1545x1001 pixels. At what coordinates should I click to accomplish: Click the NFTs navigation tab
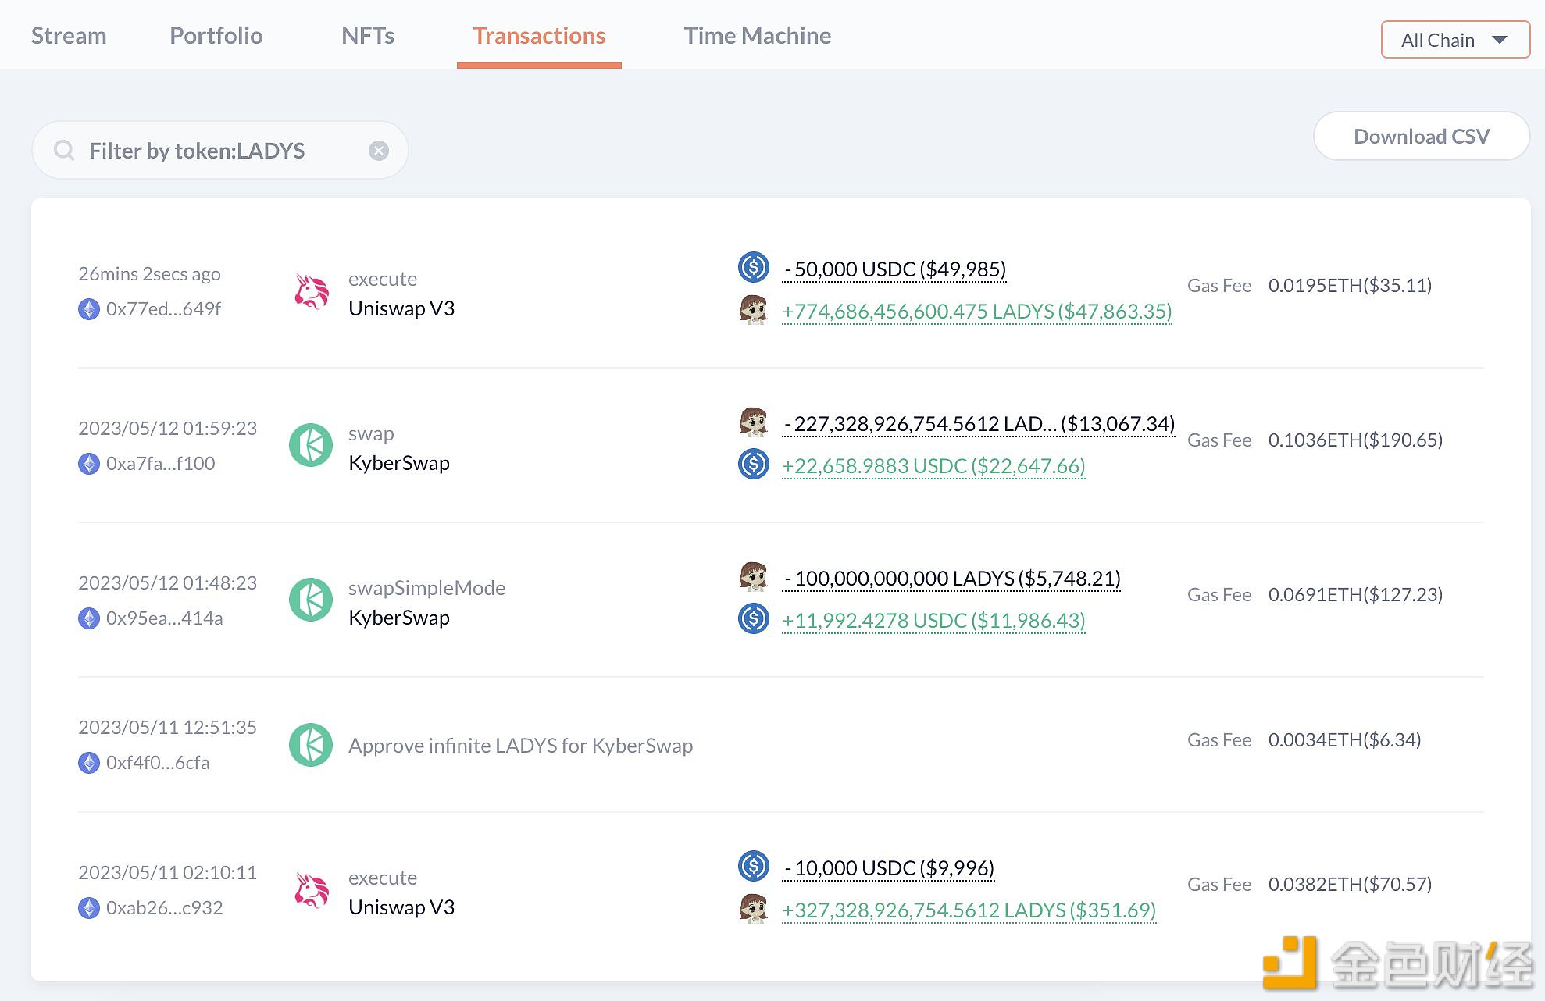pyautogui.click(x=367, y=34)
